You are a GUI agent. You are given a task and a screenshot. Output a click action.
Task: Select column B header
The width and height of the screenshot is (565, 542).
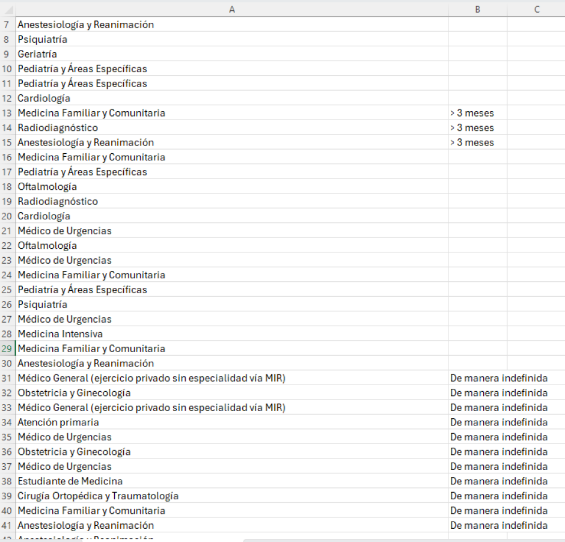coord(477,10)
